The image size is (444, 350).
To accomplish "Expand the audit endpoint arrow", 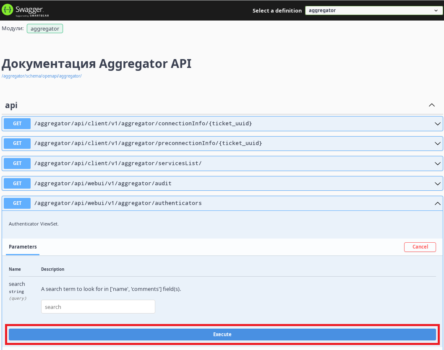I will 438,183.
